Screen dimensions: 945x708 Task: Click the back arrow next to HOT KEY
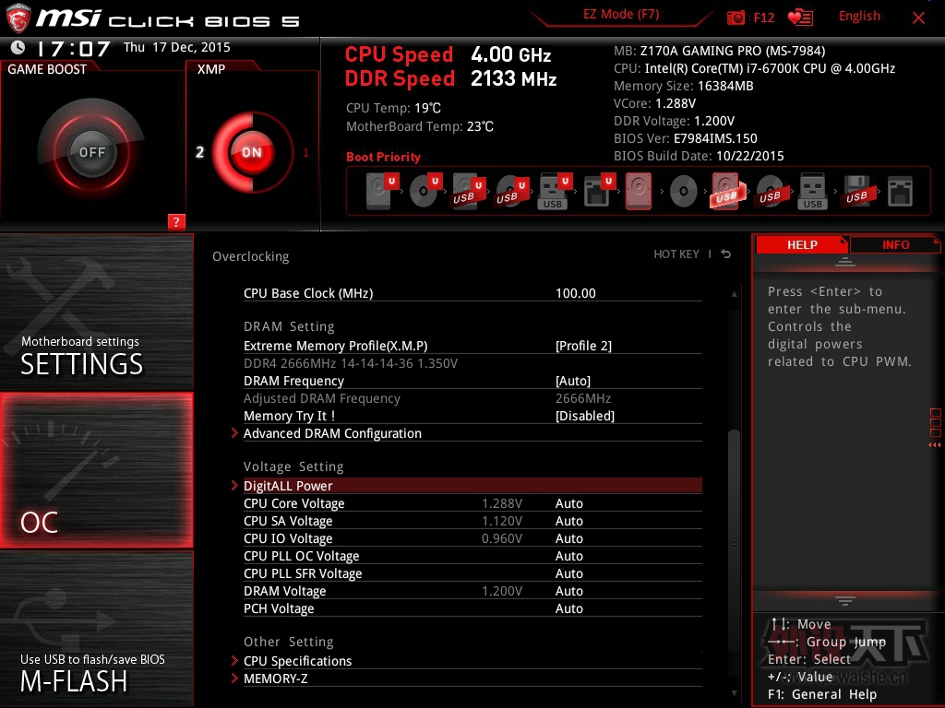[x=726, y=254]
